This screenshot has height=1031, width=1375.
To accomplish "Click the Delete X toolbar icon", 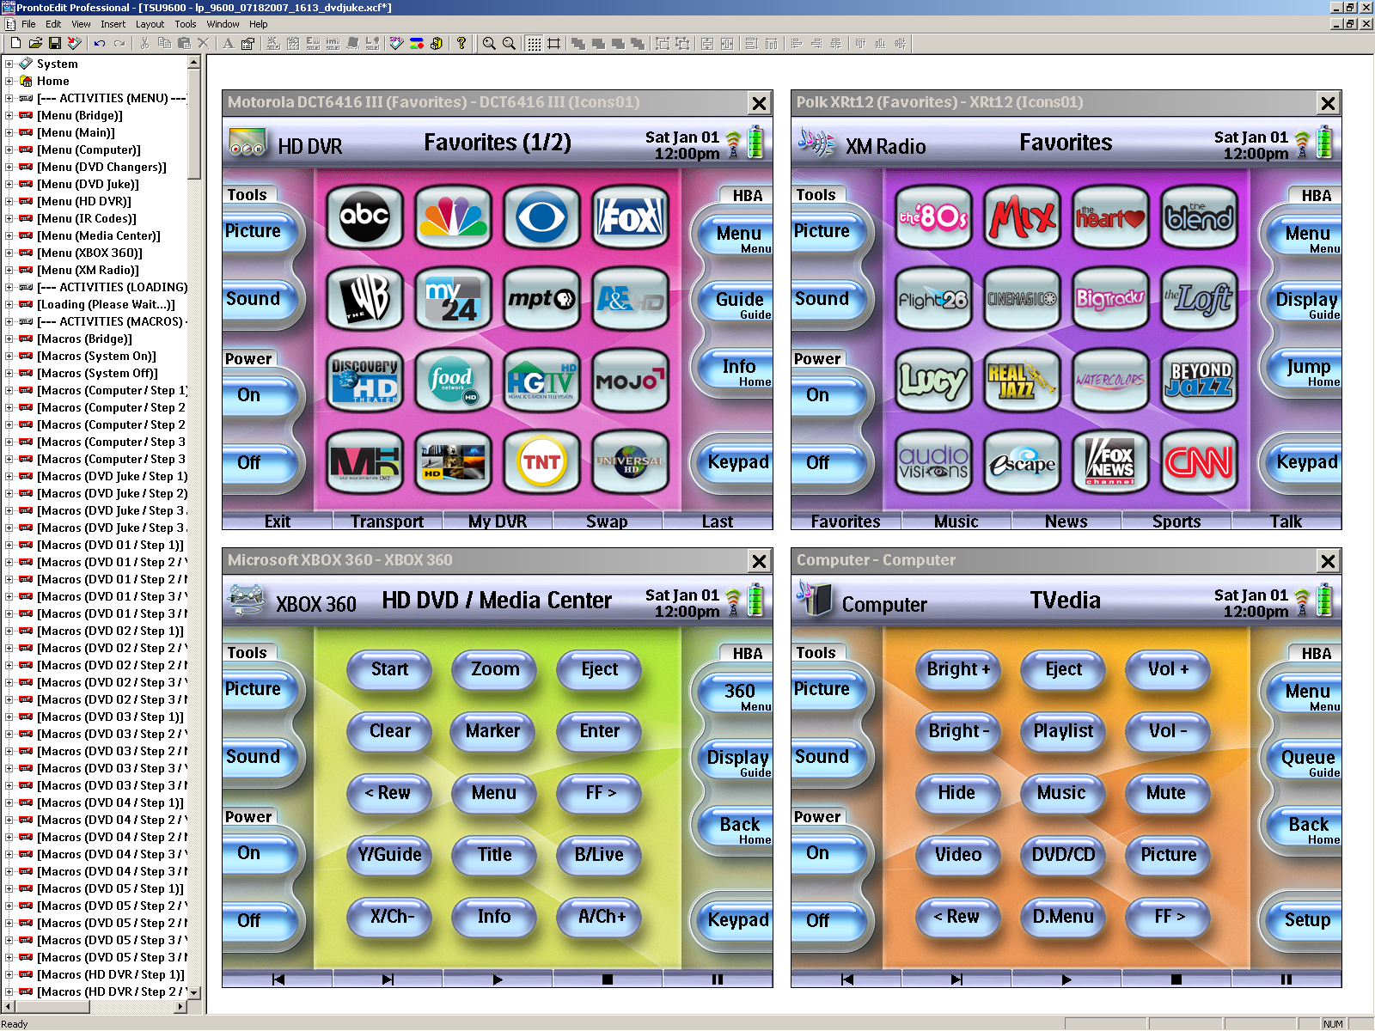I will tap(204, 43).
